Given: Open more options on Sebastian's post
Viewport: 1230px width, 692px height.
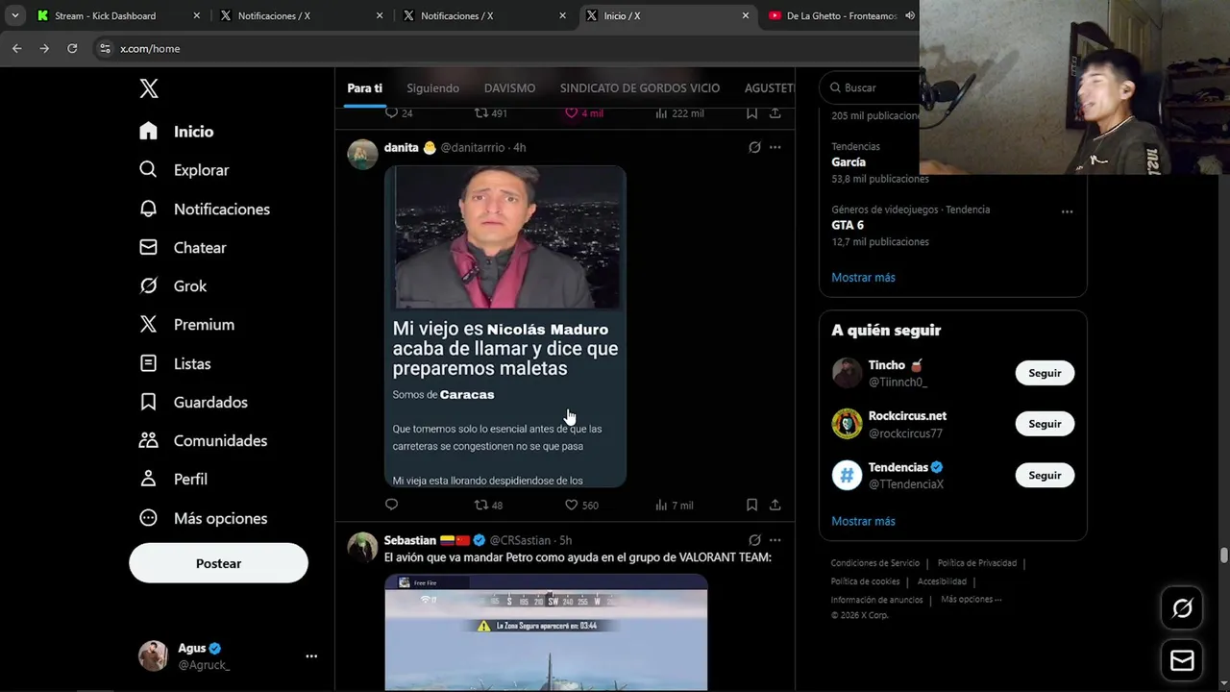Looking at the screenshot, I should 775,540.
